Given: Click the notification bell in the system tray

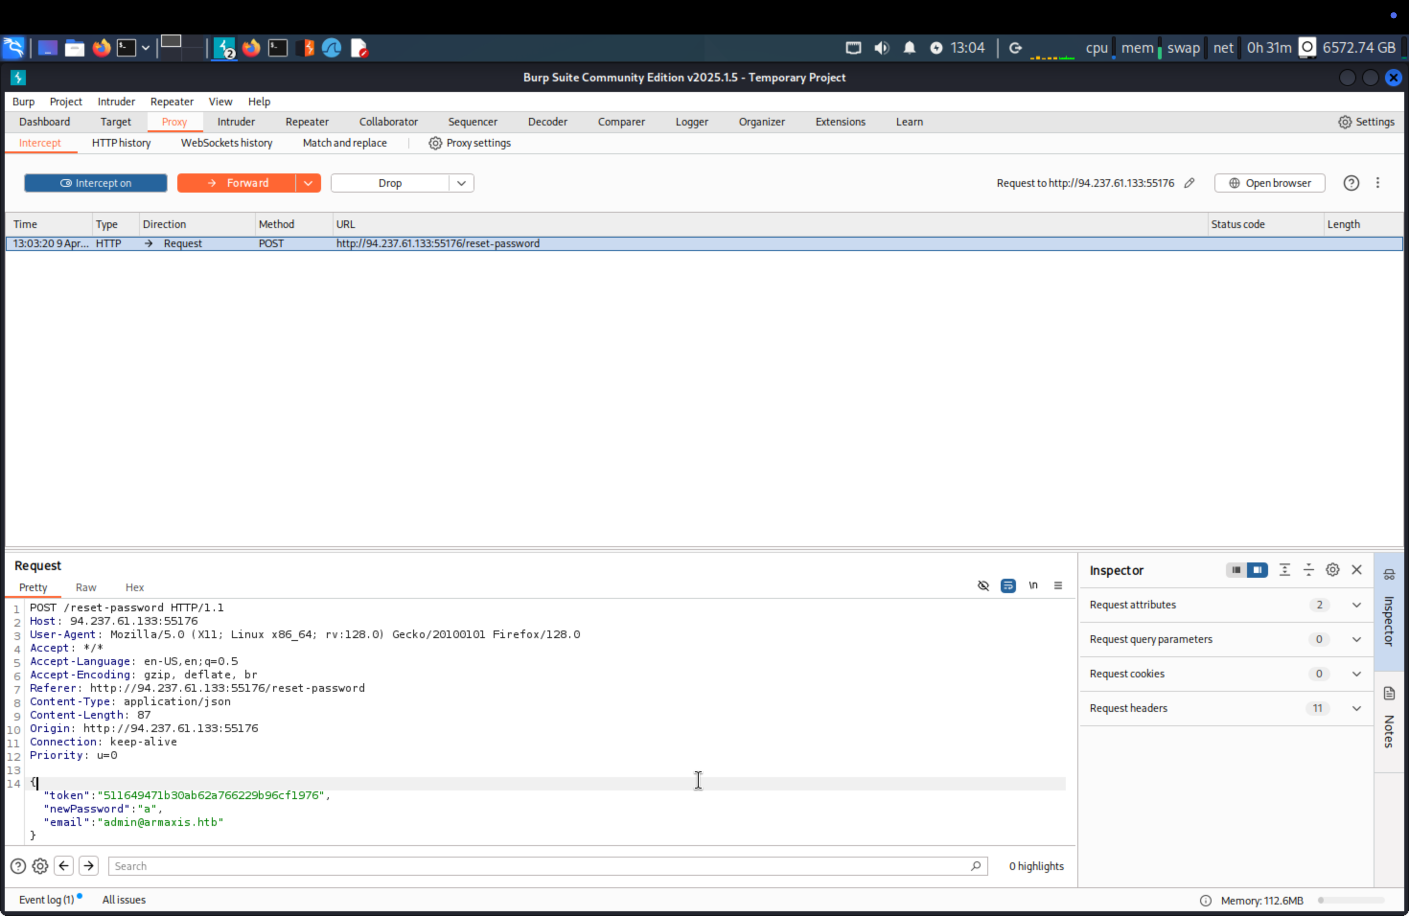Looking at the screenshot, I should tap(909, 48).
